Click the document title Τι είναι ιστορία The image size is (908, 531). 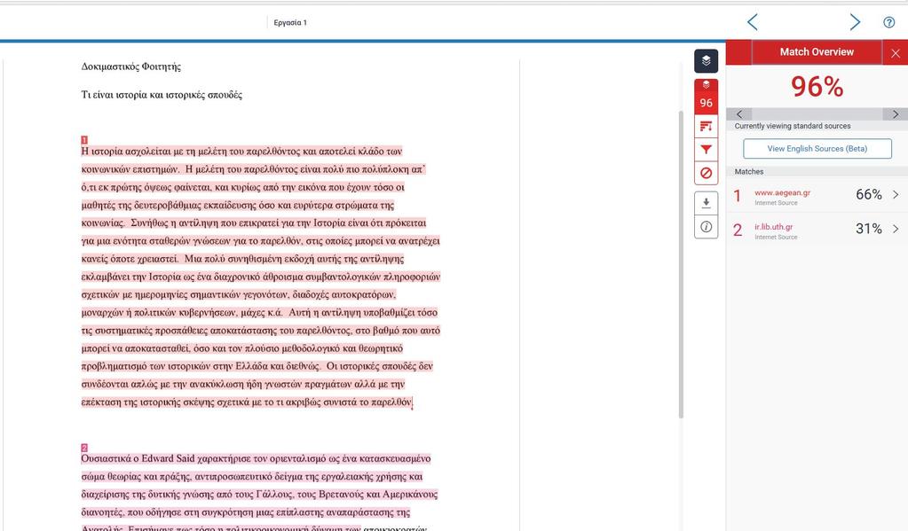[x=162, y=95]
